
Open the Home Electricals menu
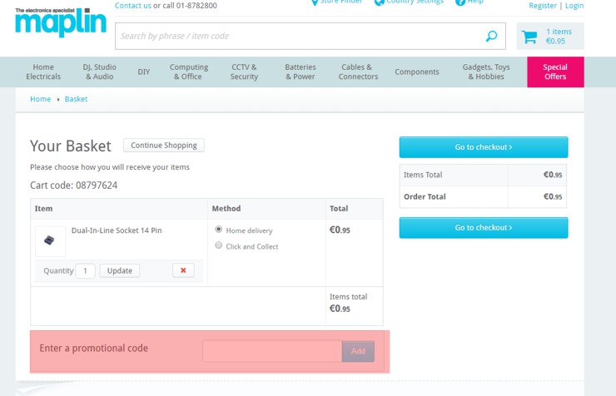[x=43, y=72]
